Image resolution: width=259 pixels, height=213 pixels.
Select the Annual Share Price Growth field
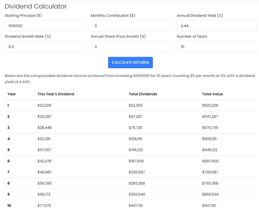(x=130, y=47)
